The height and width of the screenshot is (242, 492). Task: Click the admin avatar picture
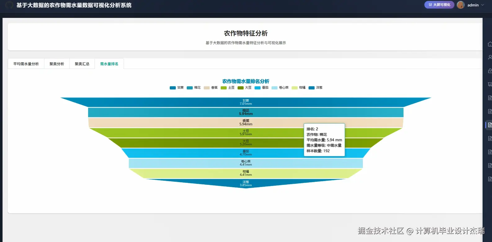(x=461, y=5)
